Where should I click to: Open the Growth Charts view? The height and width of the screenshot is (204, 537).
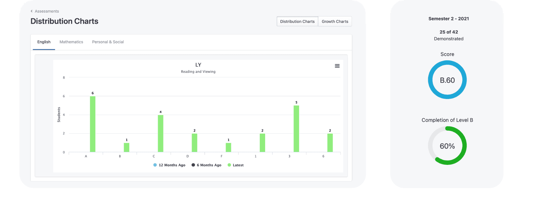[x=335, y=21]
